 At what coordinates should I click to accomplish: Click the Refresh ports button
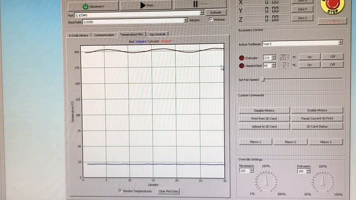(x=216, y=12)
